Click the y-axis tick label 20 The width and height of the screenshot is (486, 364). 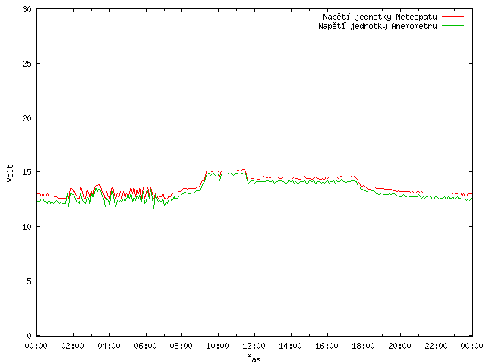pos(27,118)
